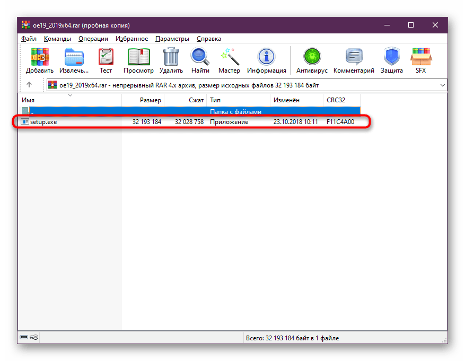Launch the Мастер wizard tool
The height and width of the screenshot is (361, 465).
pyautogui.click(x=229, y=60)
